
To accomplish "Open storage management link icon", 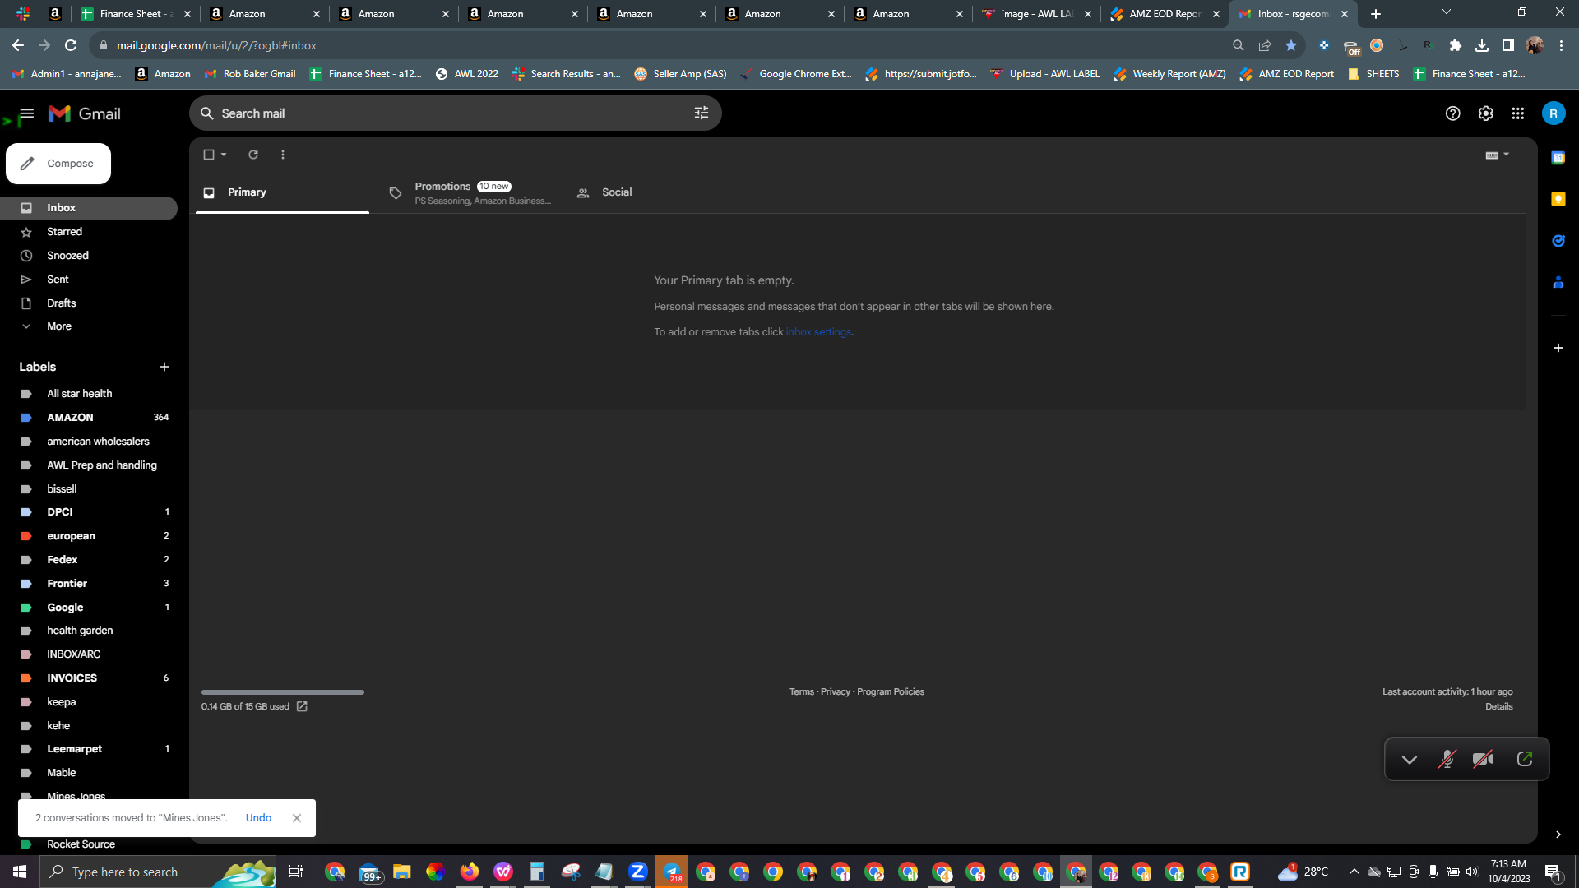I will [302, 706].
